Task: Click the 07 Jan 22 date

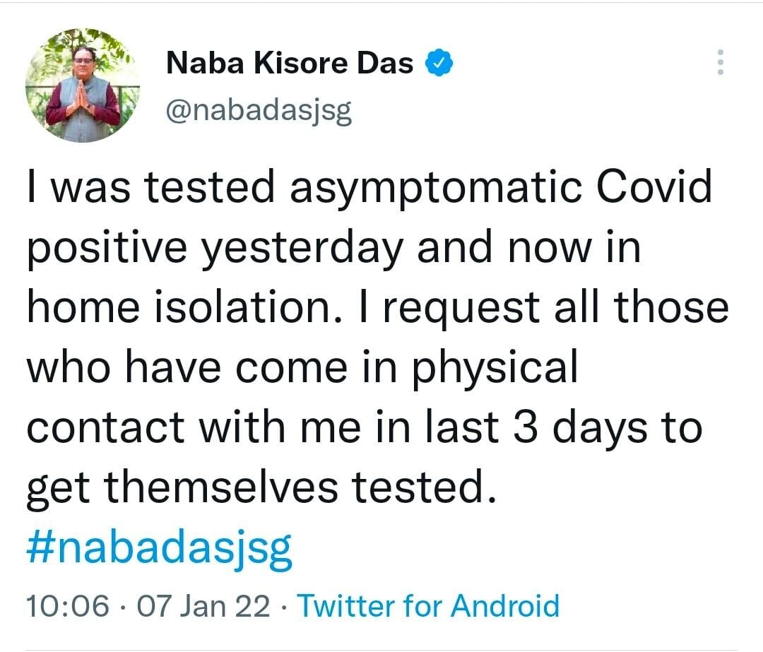Action: [x=203, y=606]
